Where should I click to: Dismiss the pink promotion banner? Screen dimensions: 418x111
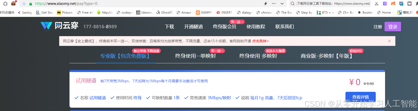pos(389,41)
